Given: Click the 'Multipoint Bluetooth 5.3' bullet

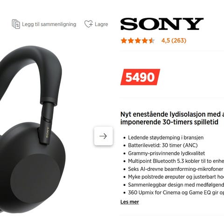Looking at the screenshot, I should (x=176, y=161).
